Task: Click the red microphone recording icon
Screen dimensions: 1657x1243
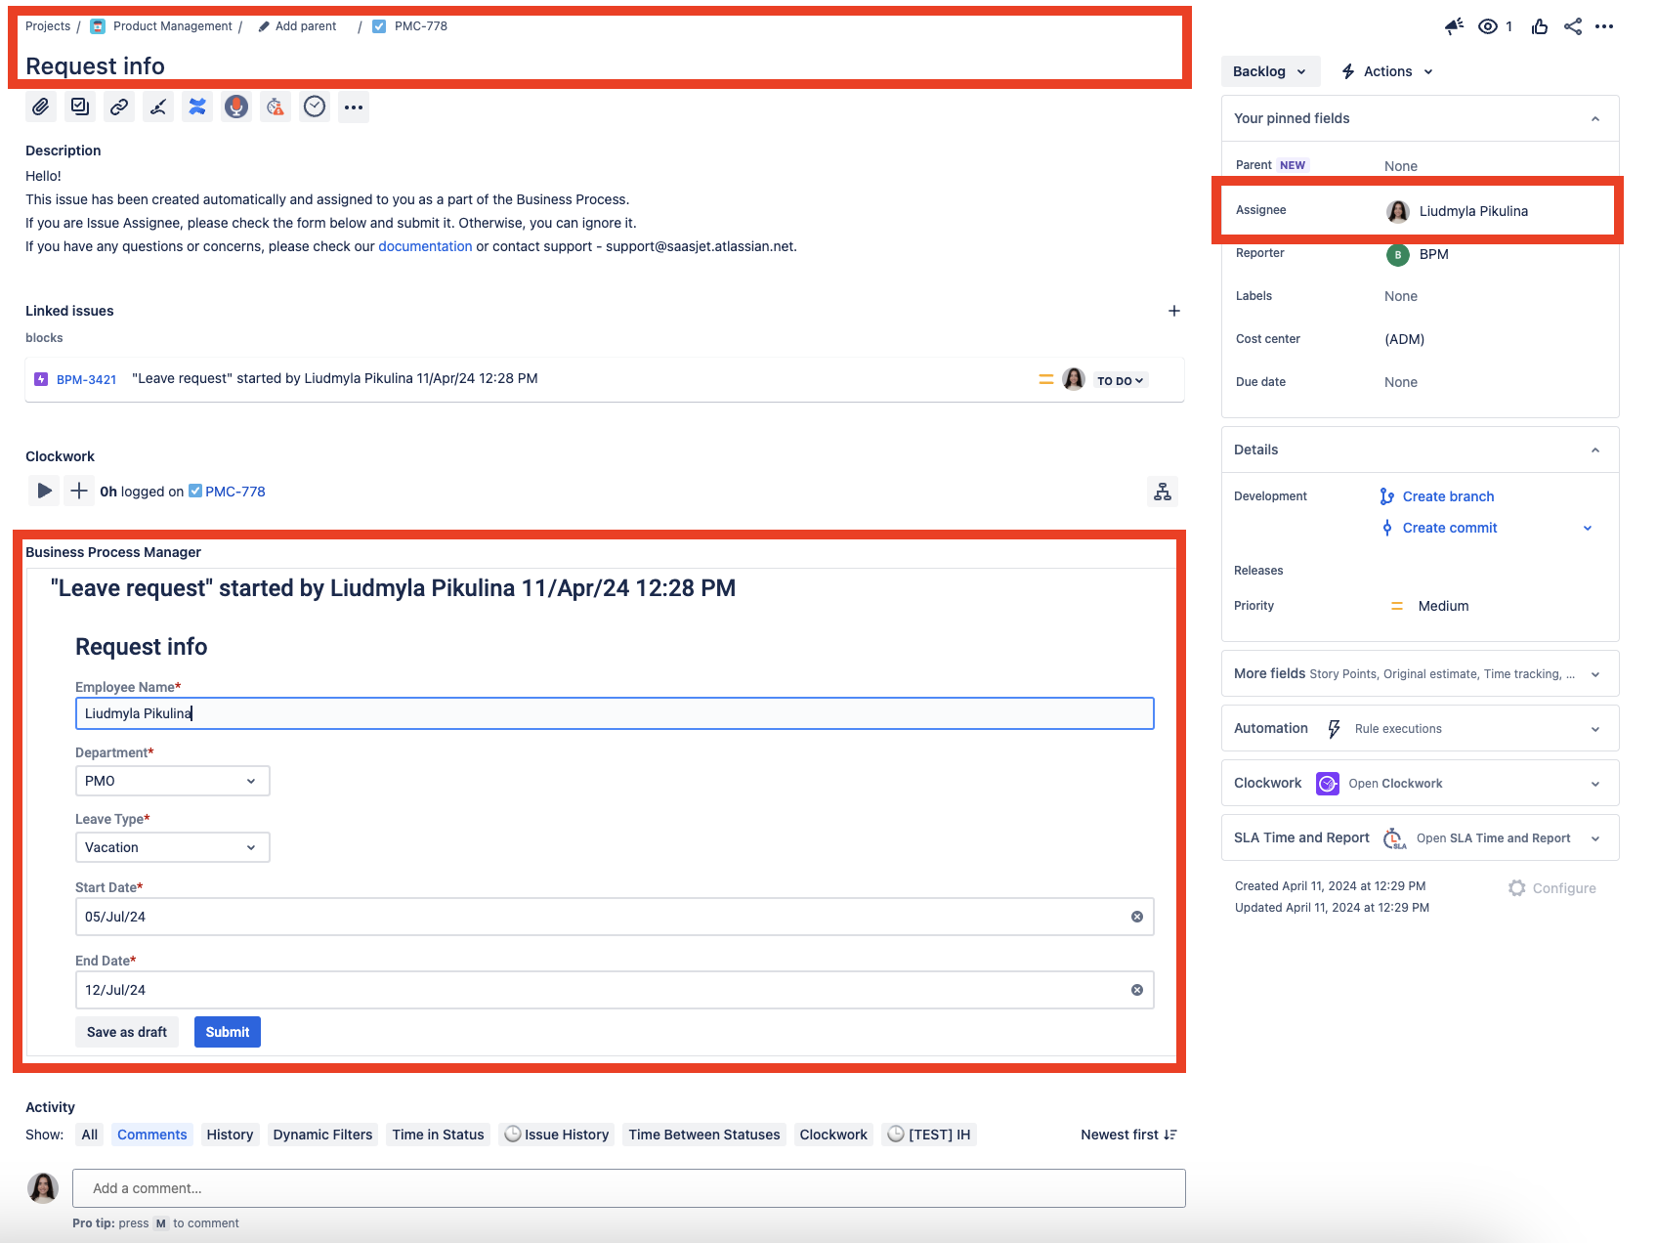Action: pyautogui.click(x=236, y=107)
